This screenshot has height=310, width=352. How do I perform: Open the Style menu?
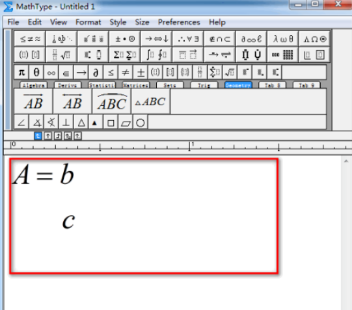(118, 22)
